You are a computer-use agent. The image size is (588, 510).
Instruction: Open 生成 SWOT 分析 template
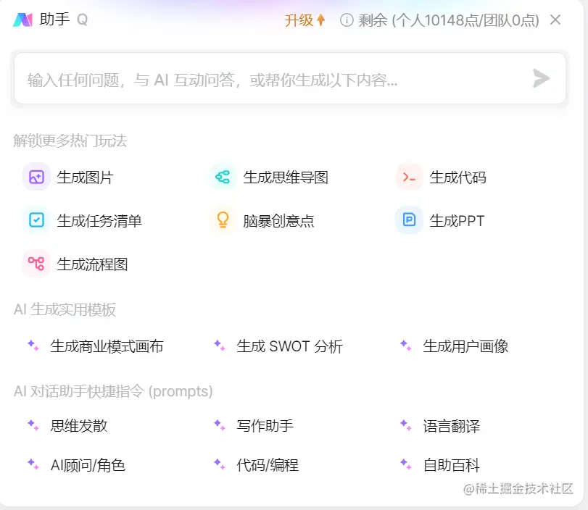pyautogui.click(x=289, y=346)
